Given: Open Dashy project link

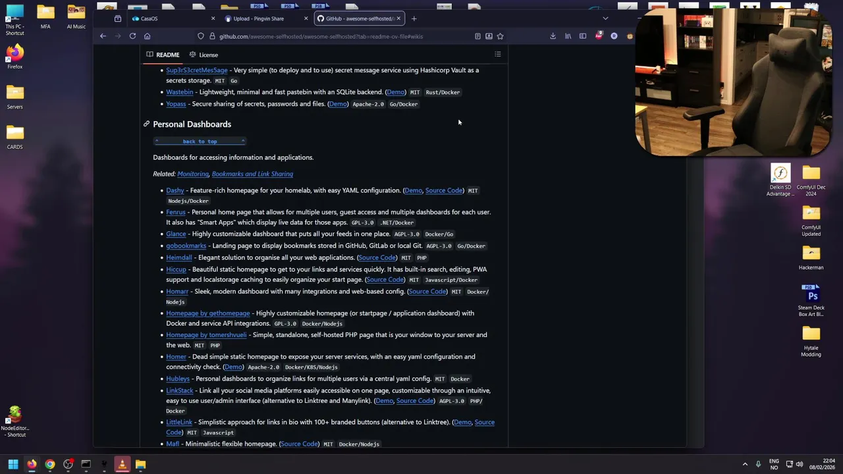Looking at the screenshot, I should pos(175,190).
